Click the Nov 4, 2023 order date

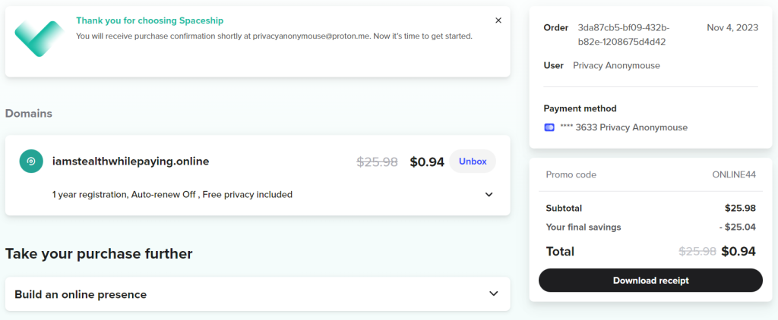point(732,28)
